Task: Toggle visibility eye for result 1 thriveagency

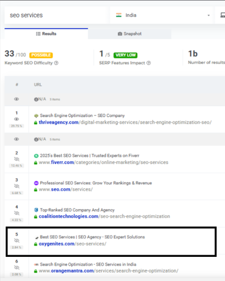Action: tap(16, 119)
